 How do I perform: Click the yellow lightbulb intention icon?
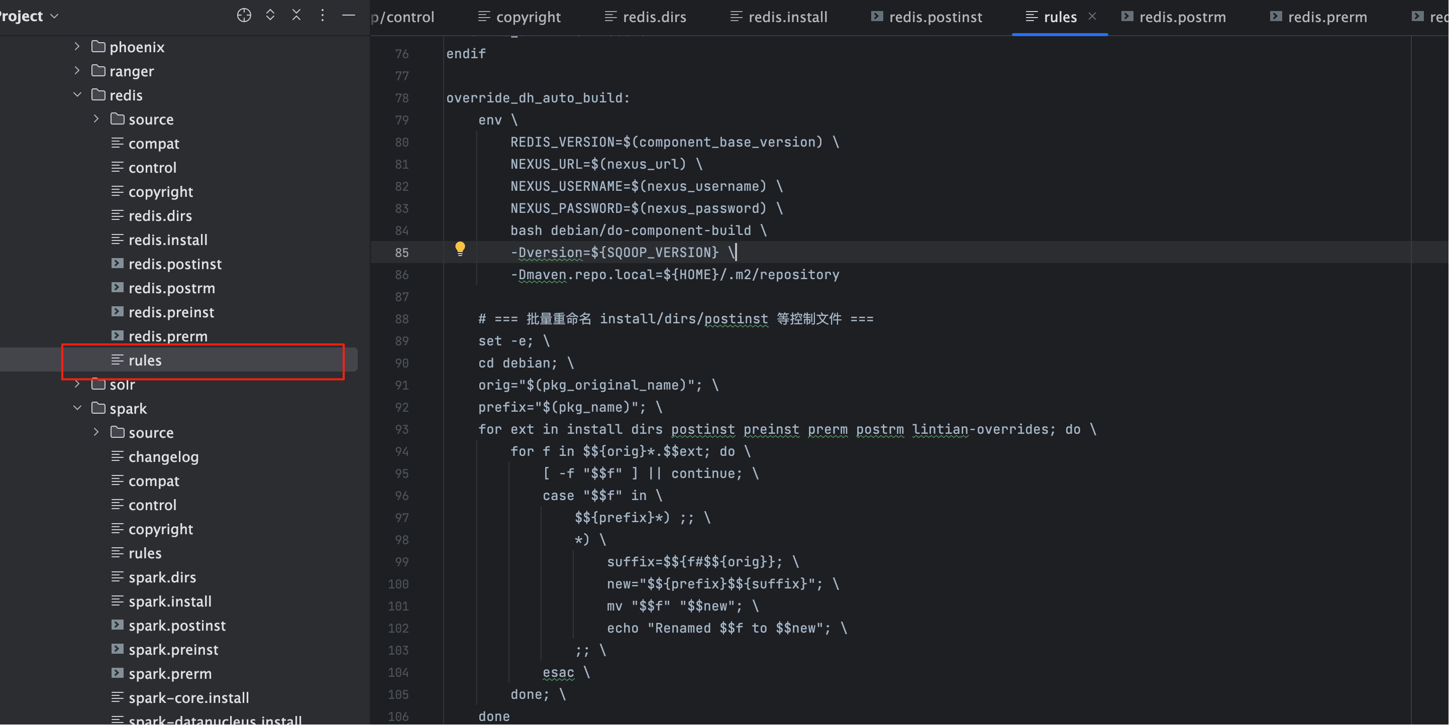(x=460, y=249)
